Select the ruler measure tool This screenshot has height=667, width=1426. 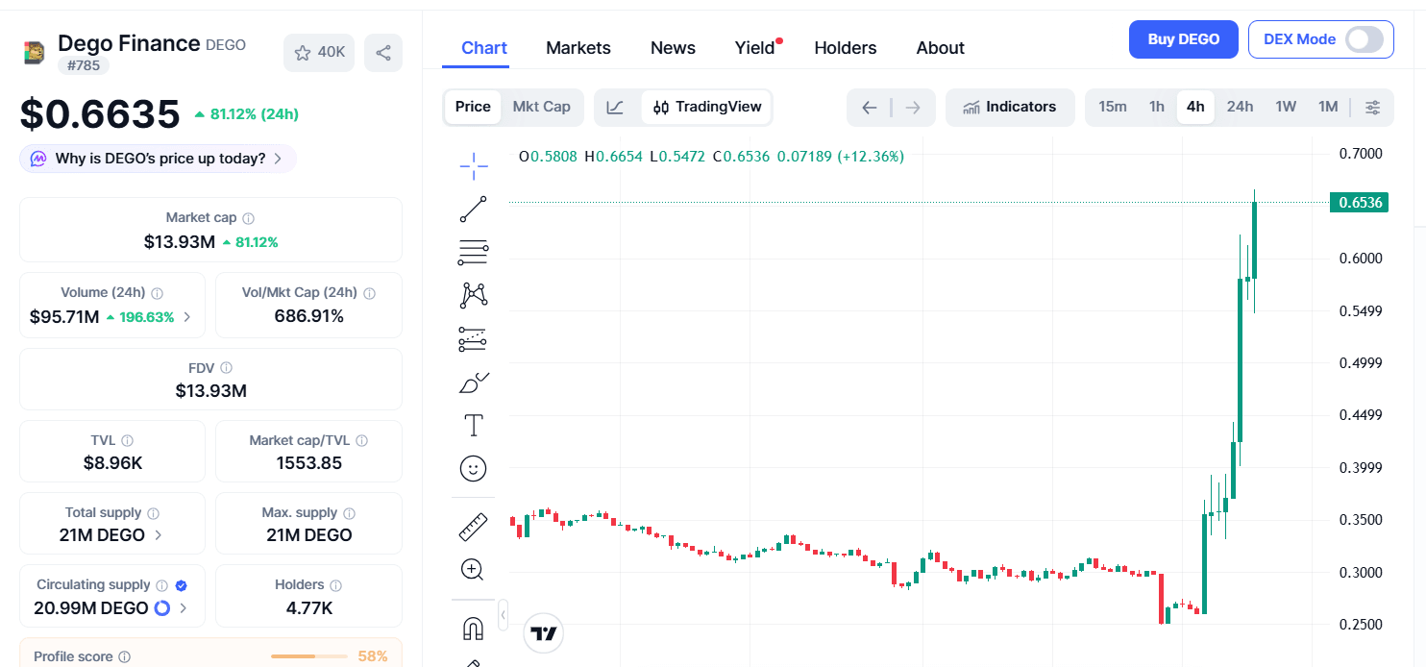point(473,527)
